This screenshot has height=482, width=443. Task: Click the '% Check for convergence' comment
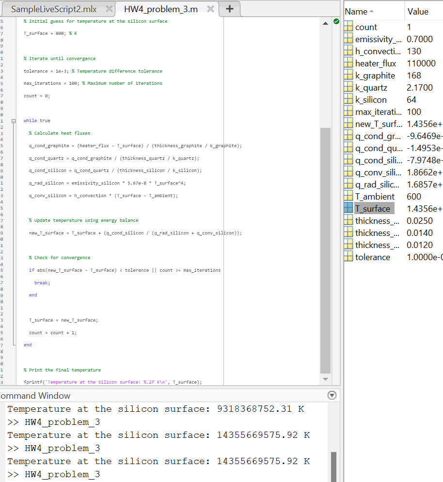60,258
